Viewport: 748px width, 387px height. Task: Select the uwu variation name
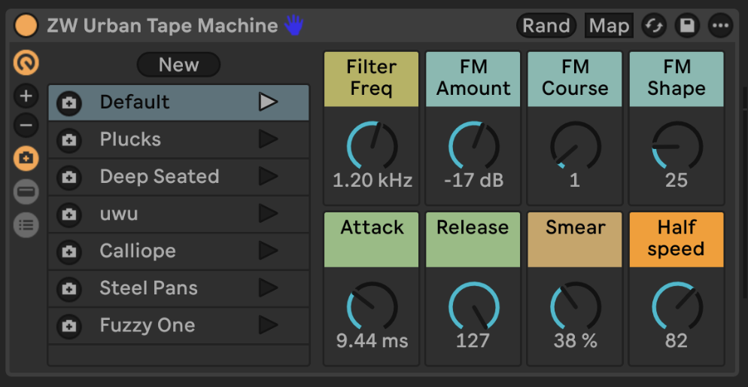click(x=119, y=214)
